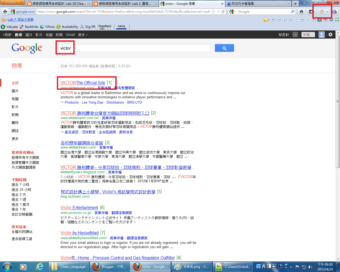Click the green fullscreen arrows icon
340x272 pixels.
point(337,19)
